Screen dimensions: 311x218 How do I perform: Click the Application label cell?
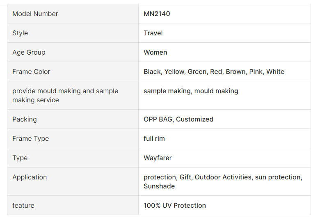30,177
